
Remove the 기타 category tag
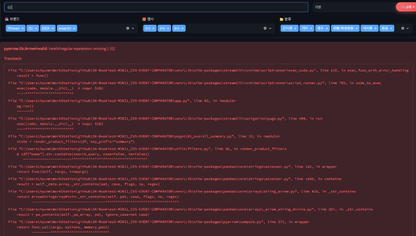pyautogui.click(x=311, y=28)
